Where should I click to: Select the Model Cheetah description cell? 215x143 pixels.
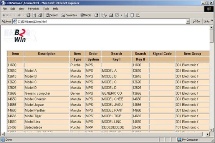tap(47, 99)
